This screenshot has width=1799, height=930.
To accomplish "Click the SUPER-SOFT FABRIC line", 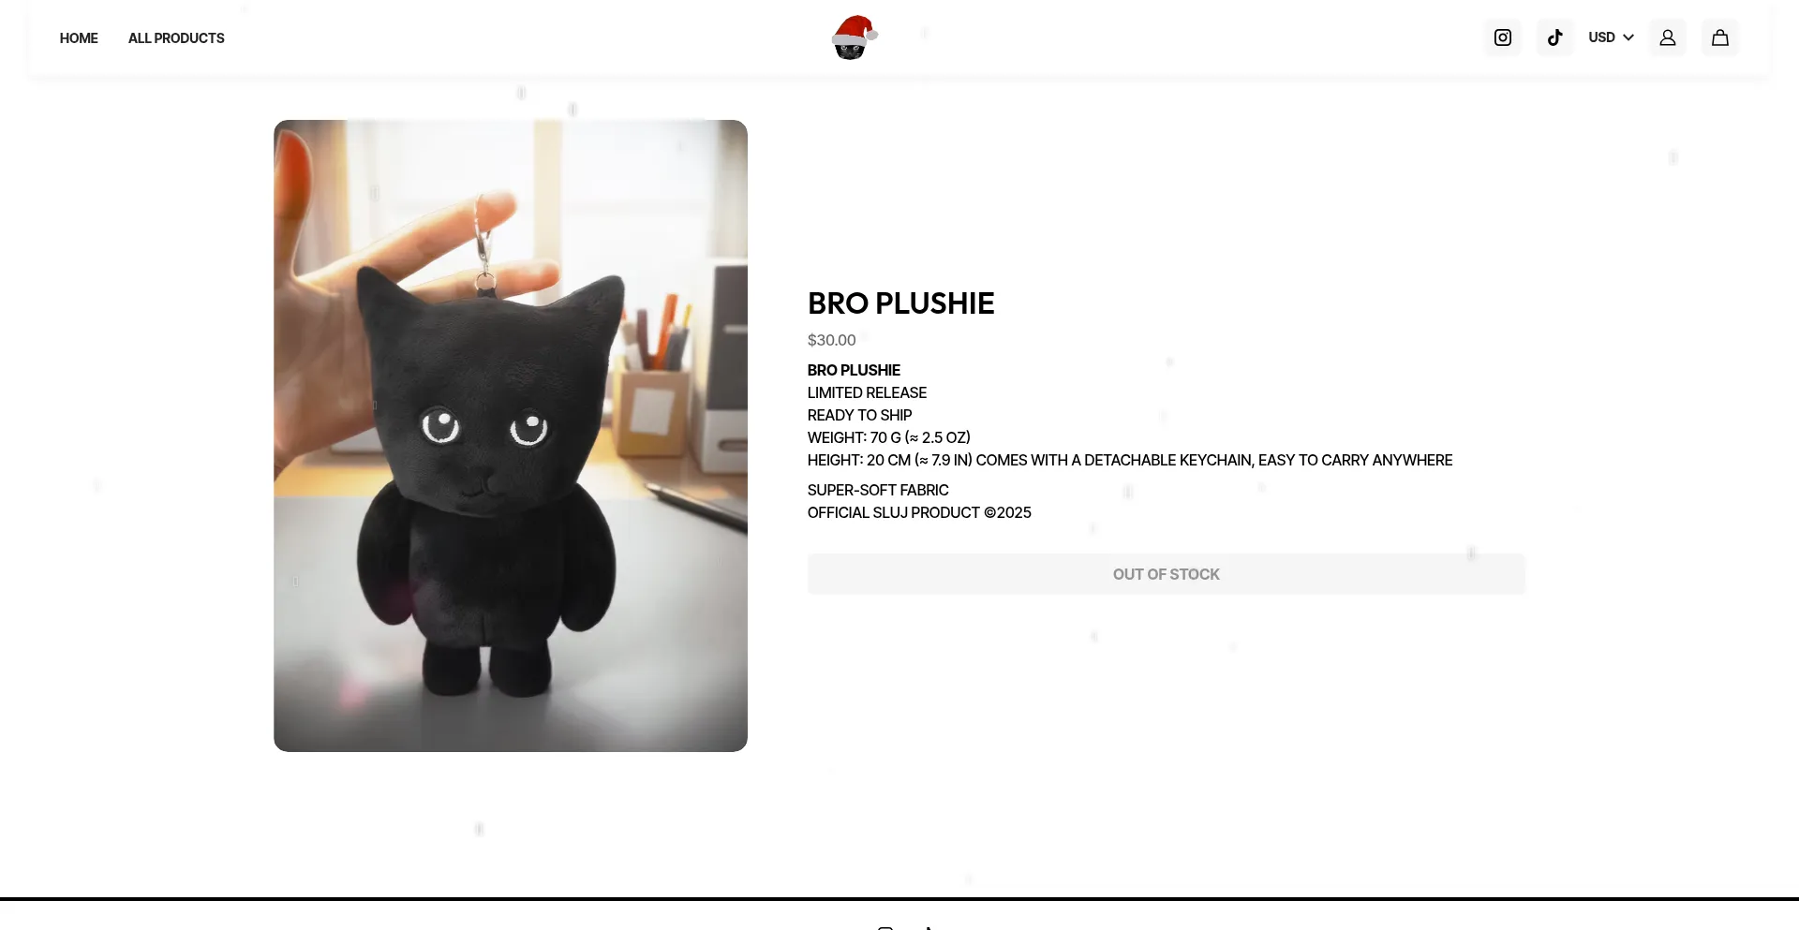I will (878, 490).
